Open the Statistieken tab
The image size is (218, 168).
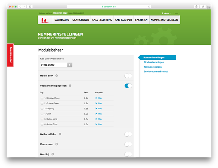81,20
